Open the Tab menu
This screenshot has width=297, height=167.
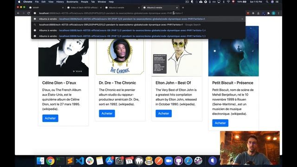93,2
